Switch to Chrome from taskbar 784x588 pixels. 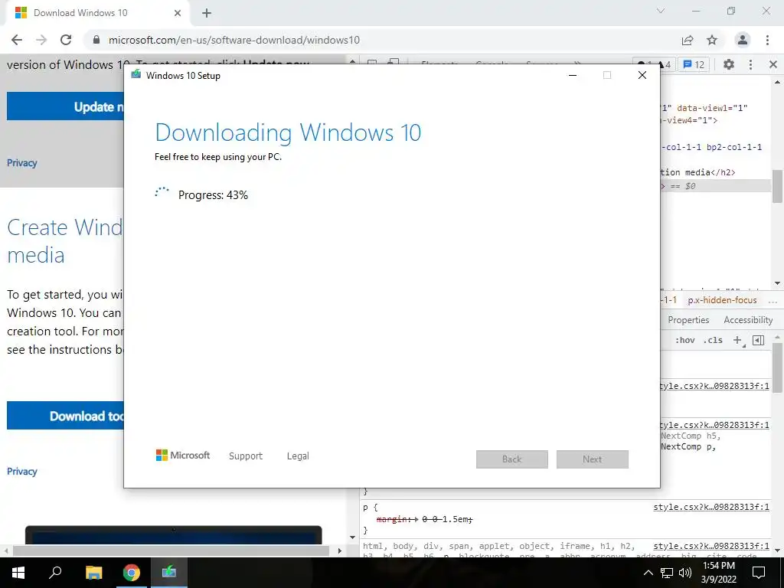(132, 573)
